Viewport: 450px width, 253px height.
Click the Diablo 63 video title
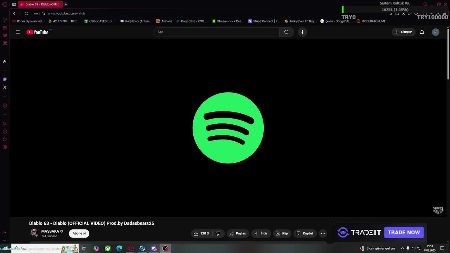(x=91, y=223)
